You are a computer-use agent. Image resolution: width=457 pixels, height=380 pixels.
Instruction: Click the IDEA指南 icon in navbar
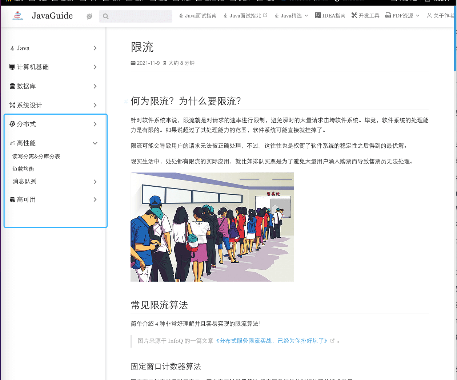coord(318,15)
